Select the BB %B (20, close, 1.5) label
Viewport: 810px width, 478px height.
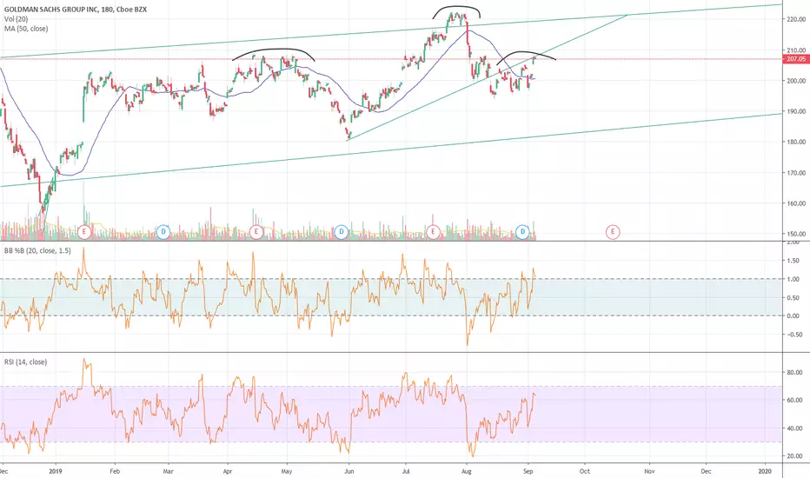pos(37,250)
